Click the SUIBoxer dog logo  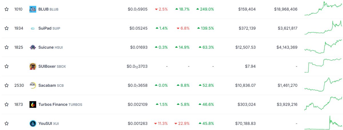click(33, 66)
